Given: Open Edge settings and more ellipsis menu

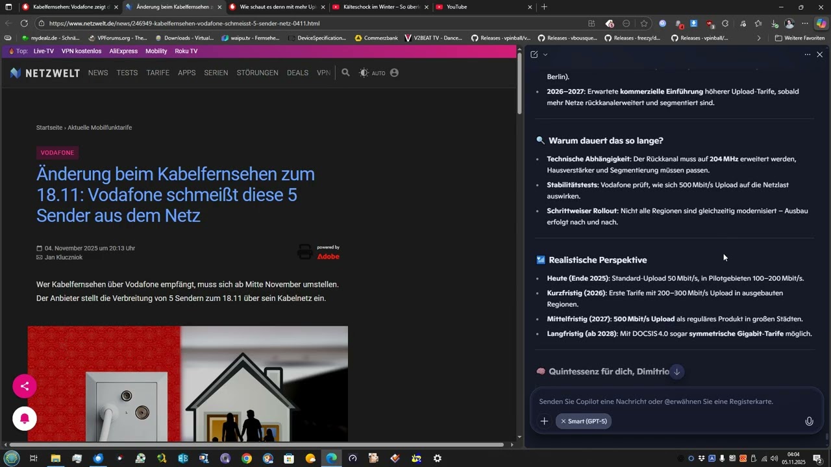Looking at the screenshot, I should pyautogui.click(x=805, y=23).
